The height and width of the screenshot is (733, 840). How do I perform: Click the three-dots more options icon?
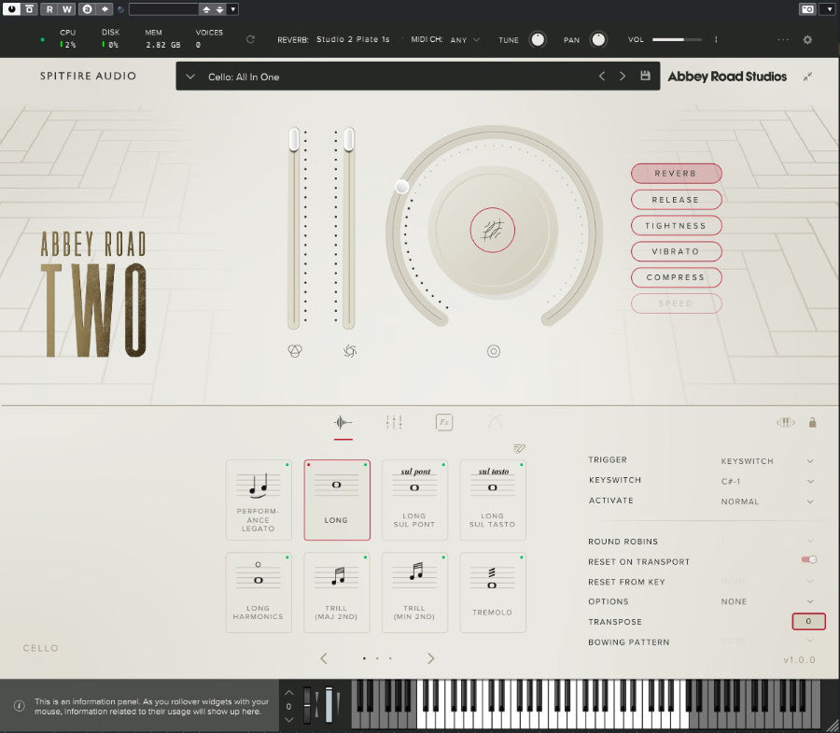pyautogui.click(x=783, y=39)
